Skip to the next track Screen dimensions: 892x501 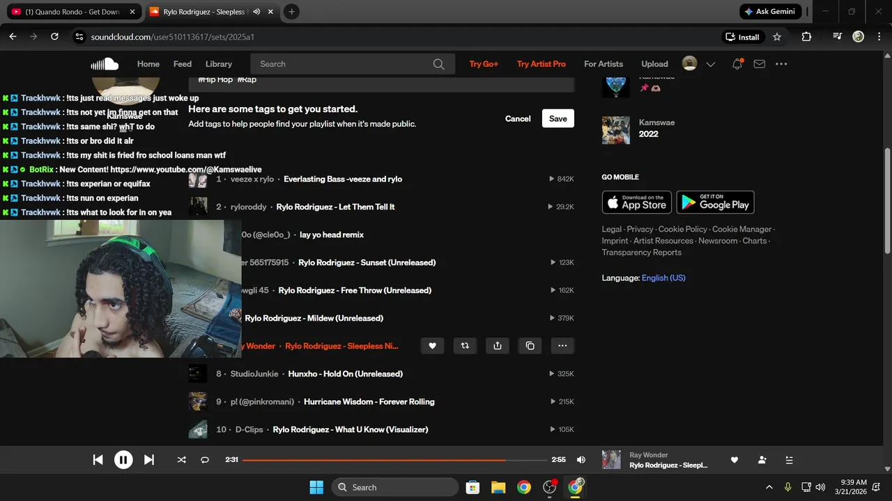pos(149,460)
